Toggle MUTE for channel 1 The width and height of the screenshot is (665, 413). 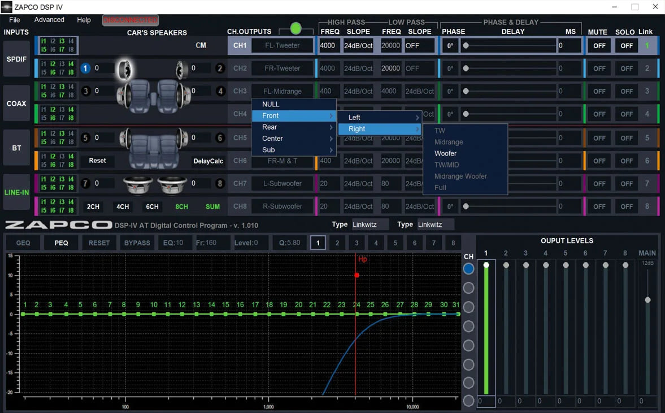599,46
